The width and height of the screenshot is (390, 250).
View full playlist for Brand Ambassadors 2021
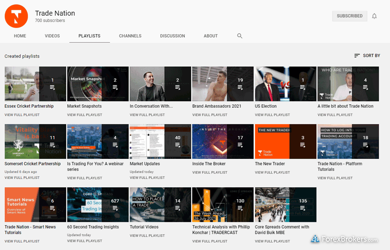coord(210,115)
